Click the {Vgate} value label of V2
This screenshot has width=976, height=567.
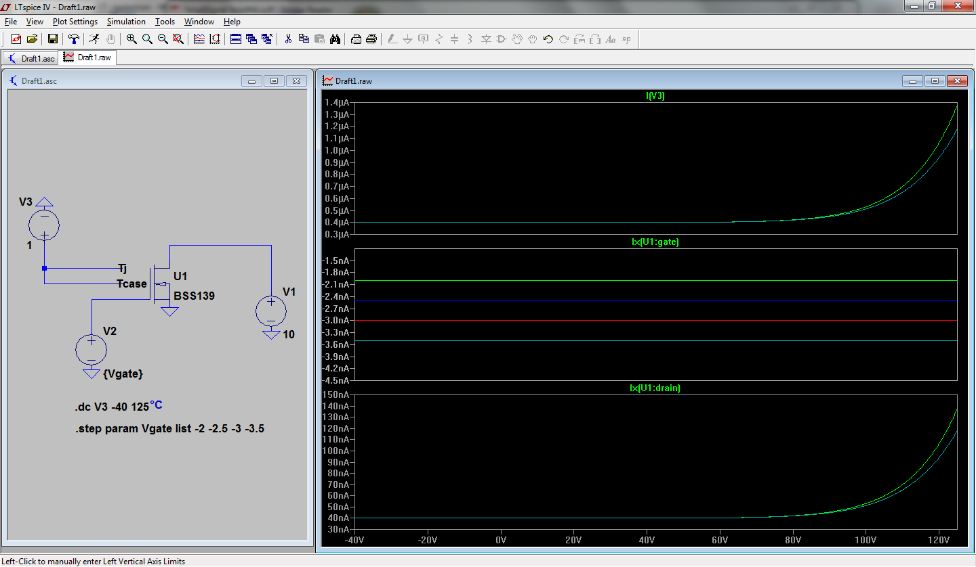(123, 373)
